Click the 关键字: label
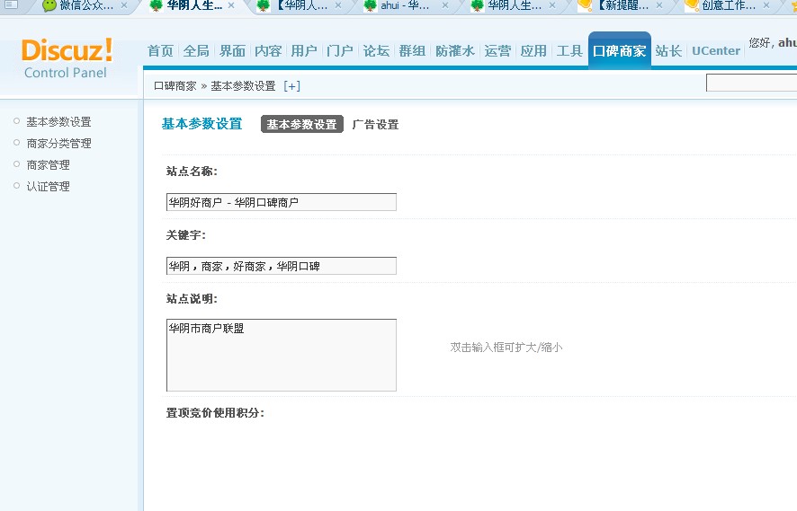This screenshot has width=797, height=511. [x=186, y=235]
